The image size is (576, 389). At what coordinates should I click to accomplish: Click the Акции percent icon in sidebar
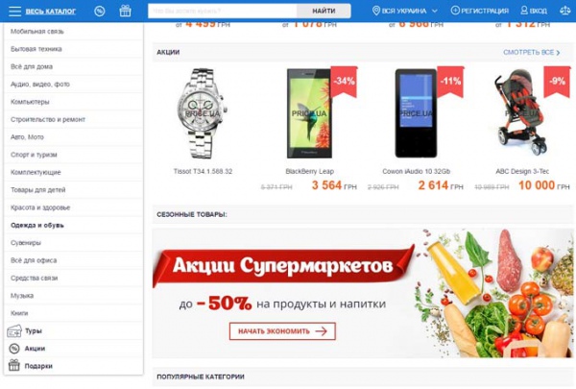click(x=14, y=349)
